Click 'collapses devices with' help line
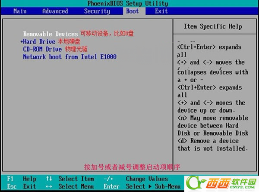The image size is (259, 192). [213, 72]
